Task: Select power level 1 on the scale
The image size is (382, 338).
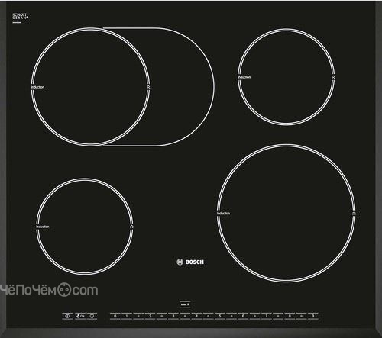Action: tap(127, 316)
